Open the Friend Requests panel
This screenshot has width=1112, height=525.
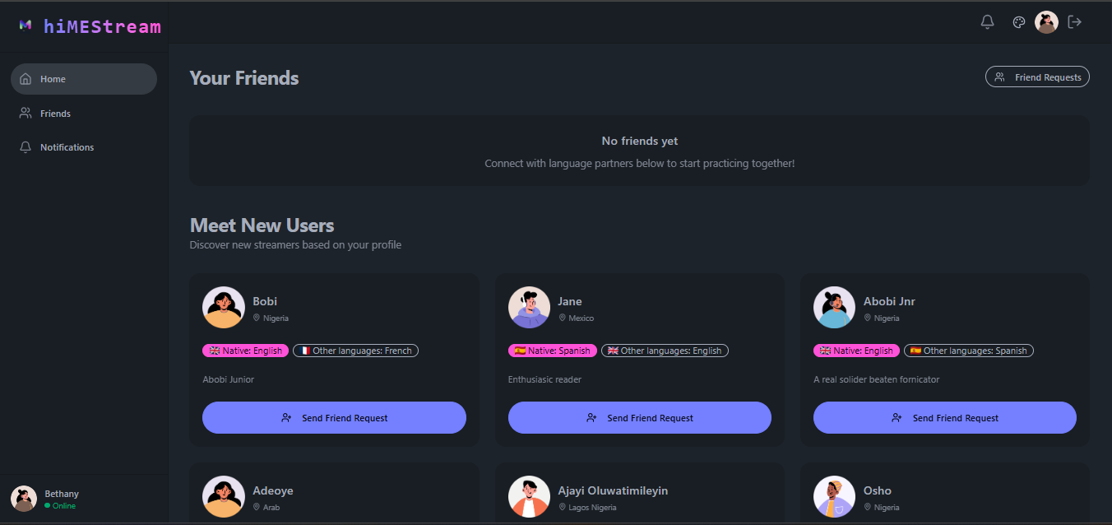(1037, 77)
